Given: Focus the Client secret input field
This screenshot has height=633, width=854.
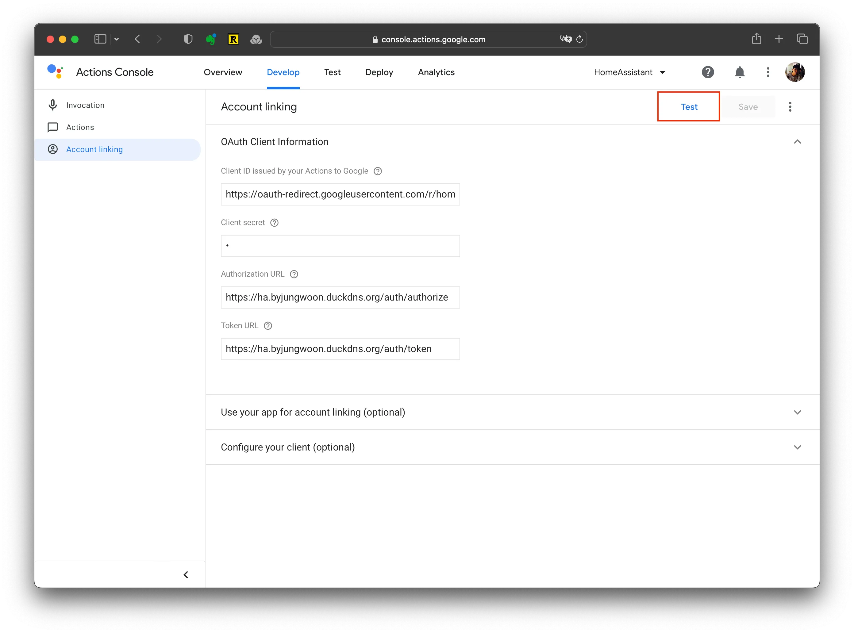Looking at the screenshot, I should [x=340, y=246].
